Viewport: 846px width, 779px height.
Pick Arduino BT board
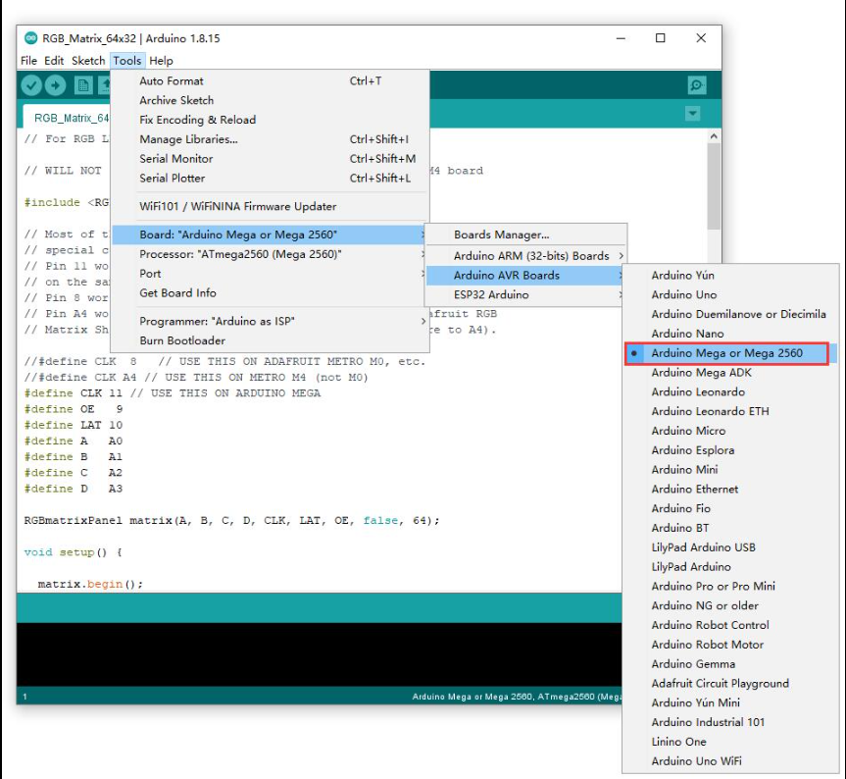click(x=730, y=528)
